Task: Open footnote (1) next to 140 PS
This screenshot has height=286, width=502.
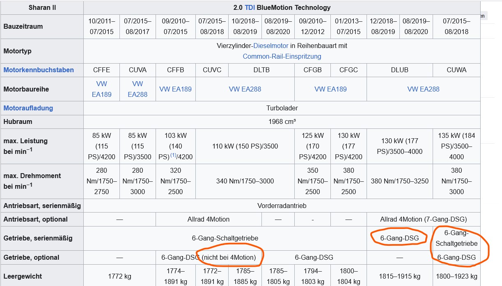Action: pyautogui.click(x=173, y=156)
